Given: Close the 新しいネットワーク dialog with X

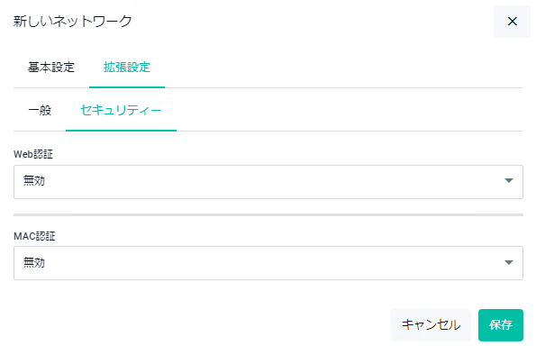Looking at the screenshot, I should click(x=512, y=22).
